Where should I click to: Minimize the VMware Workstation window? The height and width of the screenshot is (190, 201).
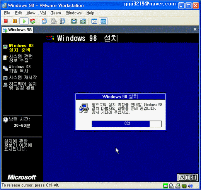coord(181,6)
